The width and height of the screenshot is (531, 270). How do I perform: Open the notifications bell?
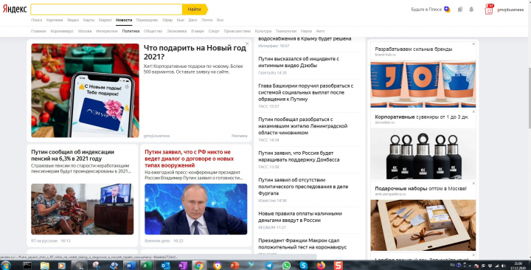point(471,10)
